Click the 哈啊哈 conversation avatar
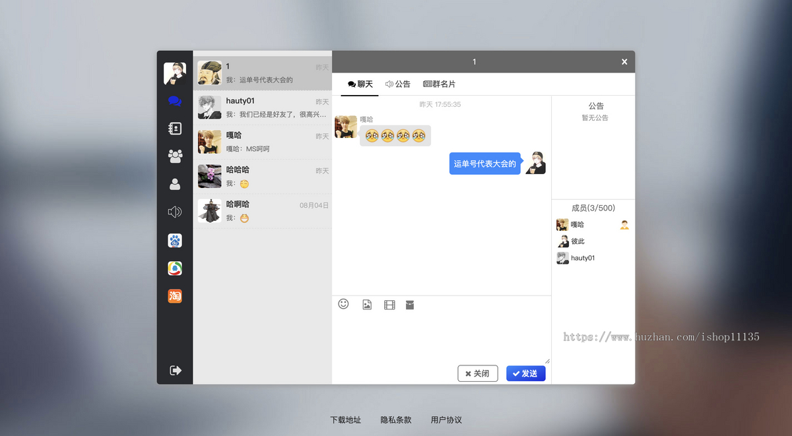Screen dimensions: 792x436 (210, 210)
